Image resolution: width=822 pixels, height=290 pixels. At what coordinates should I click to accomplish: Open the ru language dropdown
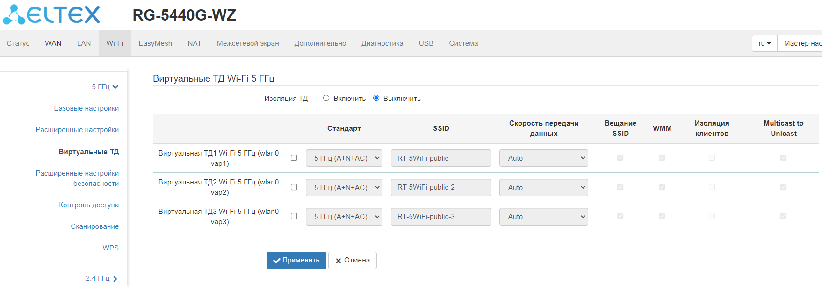(x=764, y=43)
